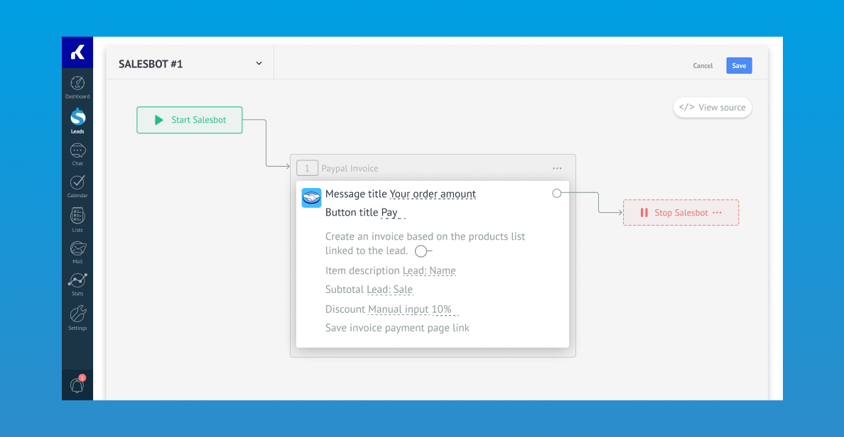Open the Dashboard section
Screen dimensions: 844x437
(77, 87)
